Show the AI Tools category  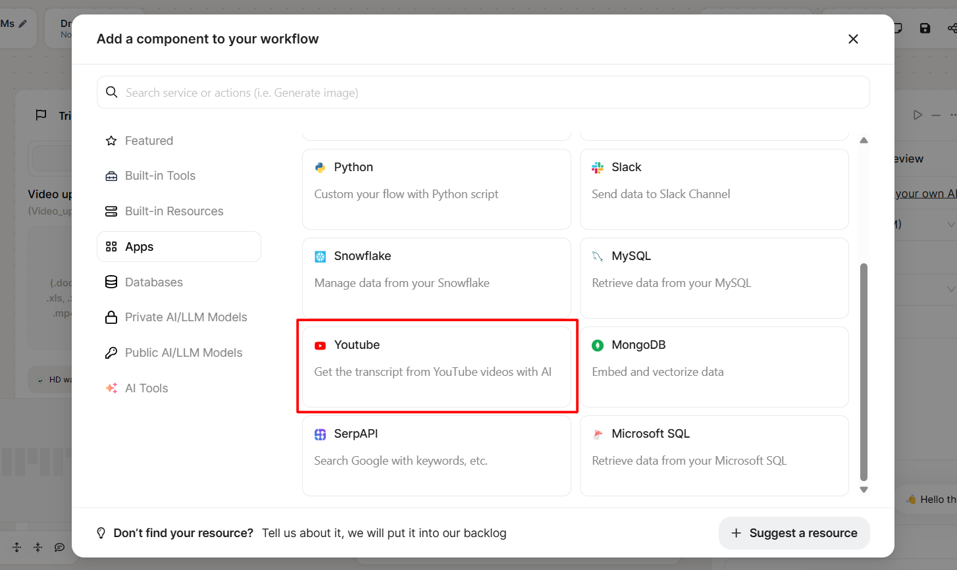[146, 388]
